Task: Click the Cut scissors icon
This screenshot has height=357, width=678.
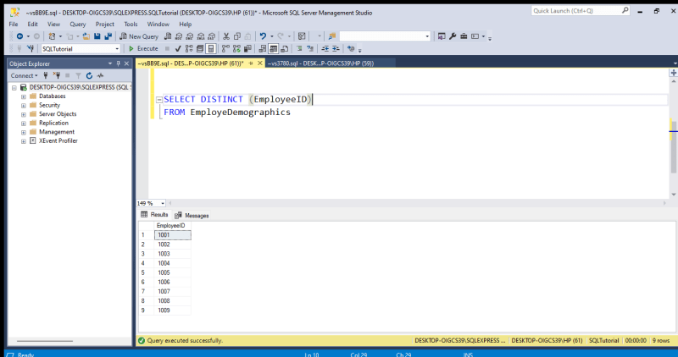Action: (x=225, y=36)
